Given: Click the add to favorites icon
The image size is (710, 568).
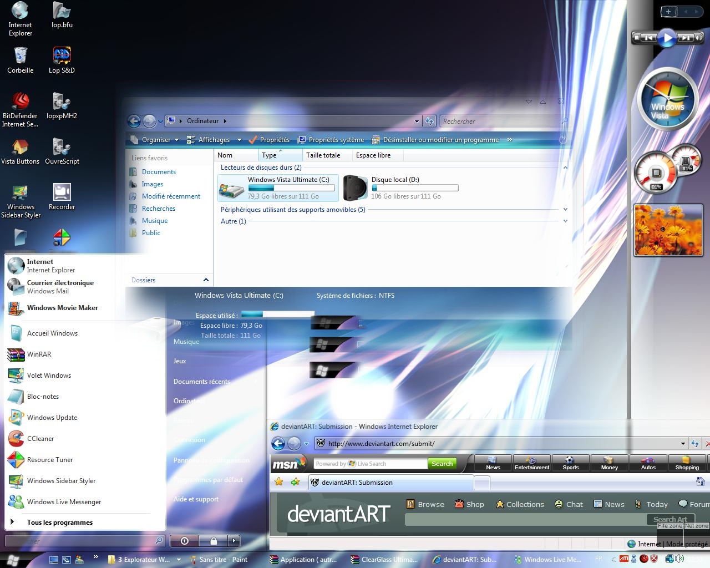Looking at the screenshot, I should pos(296,482).
